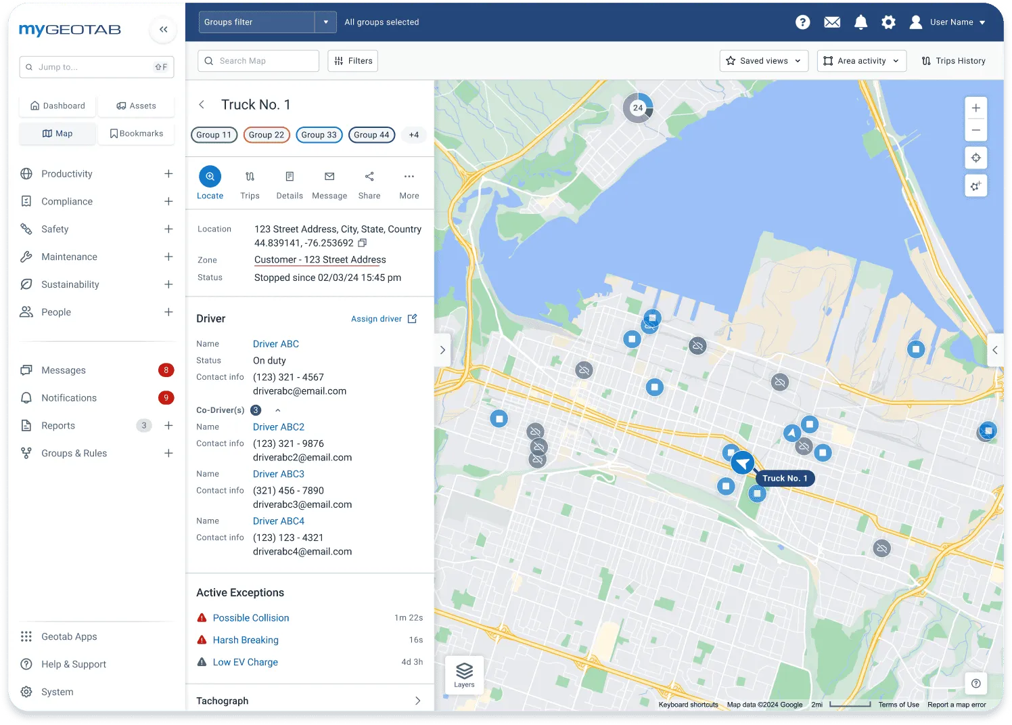Open the Filters panel on the map toolbar
The height and width of the screenshot is (725, 1012).
tap(352, 60)
